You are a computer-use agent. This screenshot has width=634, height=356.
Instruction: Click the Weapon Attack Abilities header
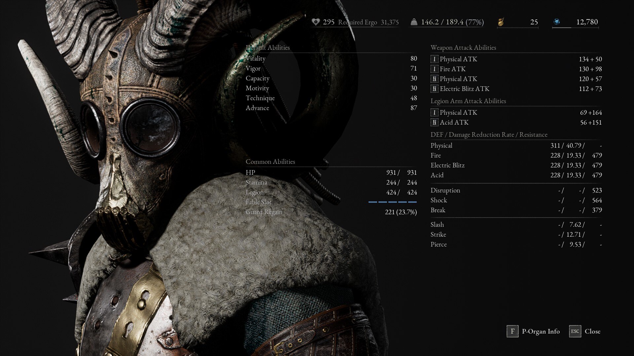(463, 48)
